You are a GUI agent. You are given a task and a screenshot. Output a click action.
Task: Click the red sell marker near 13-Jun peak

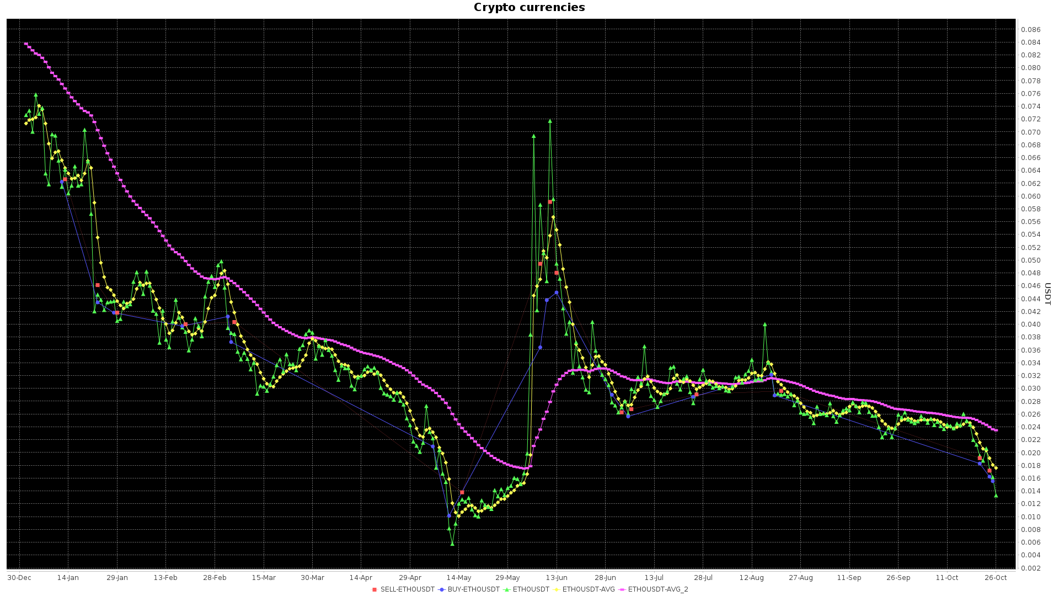pyautogui.click(x=550, y=202)
